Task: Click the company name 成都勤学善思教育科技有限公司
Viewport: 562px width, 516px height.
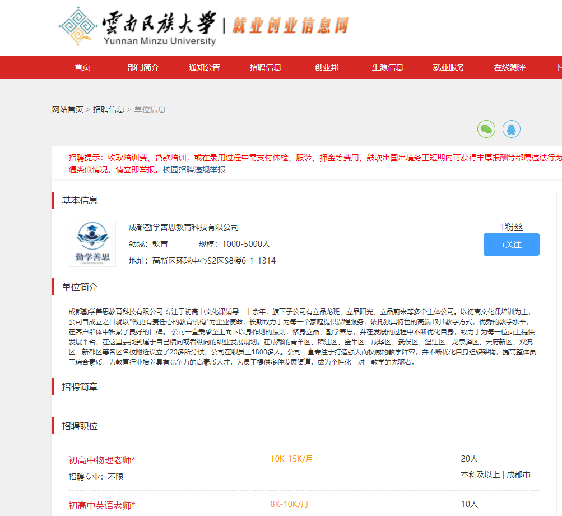Action: [x=184, y=227]
